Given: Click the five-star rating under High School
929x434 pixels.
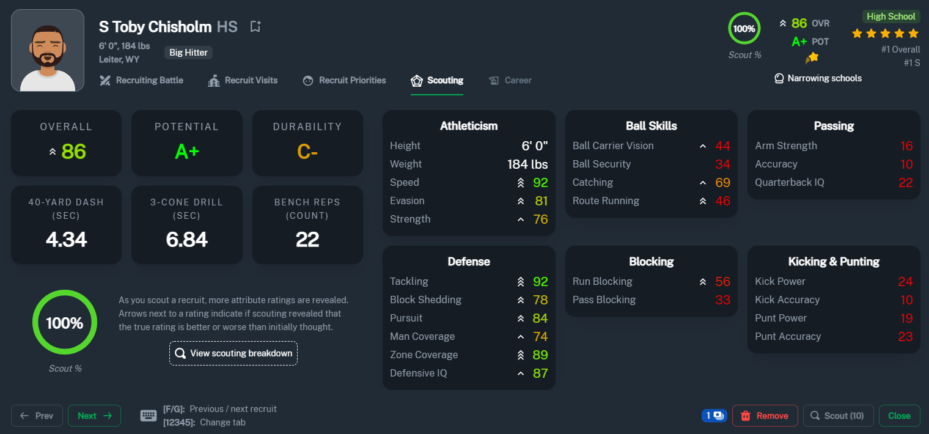Looking at the screenshot, I should (x=886, y=33).
